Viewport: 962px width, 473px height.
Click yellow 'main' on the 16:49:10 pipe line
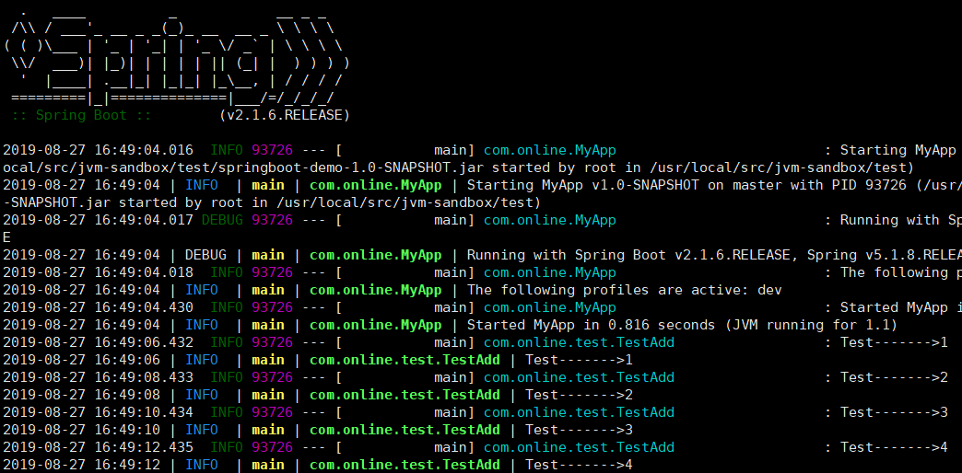pyautogui.click(x=268, y=430)
